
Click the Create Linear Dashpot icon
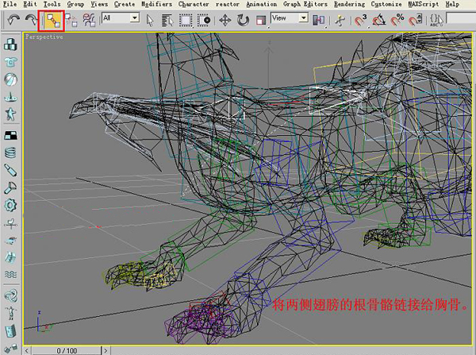pos(10,170)
